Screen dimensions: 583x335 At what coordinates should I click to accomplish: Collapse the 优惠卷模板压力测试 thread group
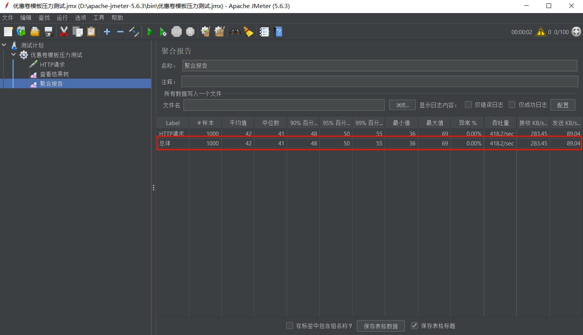point(14,55)
